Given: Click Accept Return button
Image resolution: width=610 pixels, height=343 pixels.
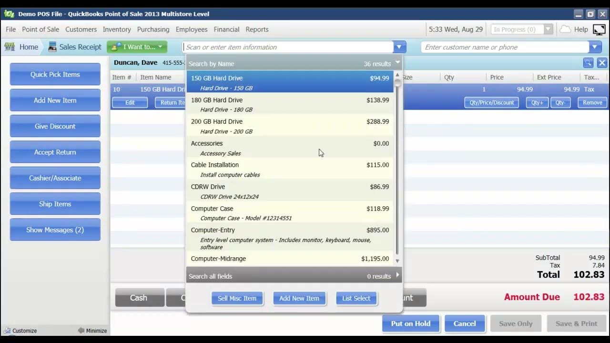Looking at the screenshot, I should 55,152.
